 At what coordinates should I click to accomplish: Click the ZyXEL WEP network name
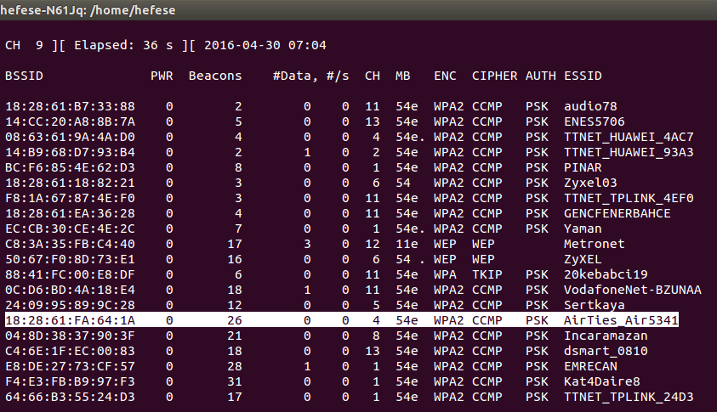tap(583, 259)
